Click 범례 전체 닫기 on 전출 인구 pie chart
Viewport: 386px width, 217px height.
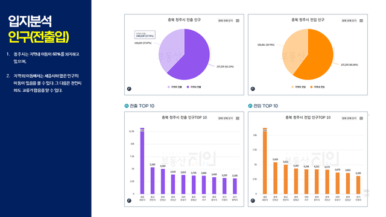pos(225,20)
